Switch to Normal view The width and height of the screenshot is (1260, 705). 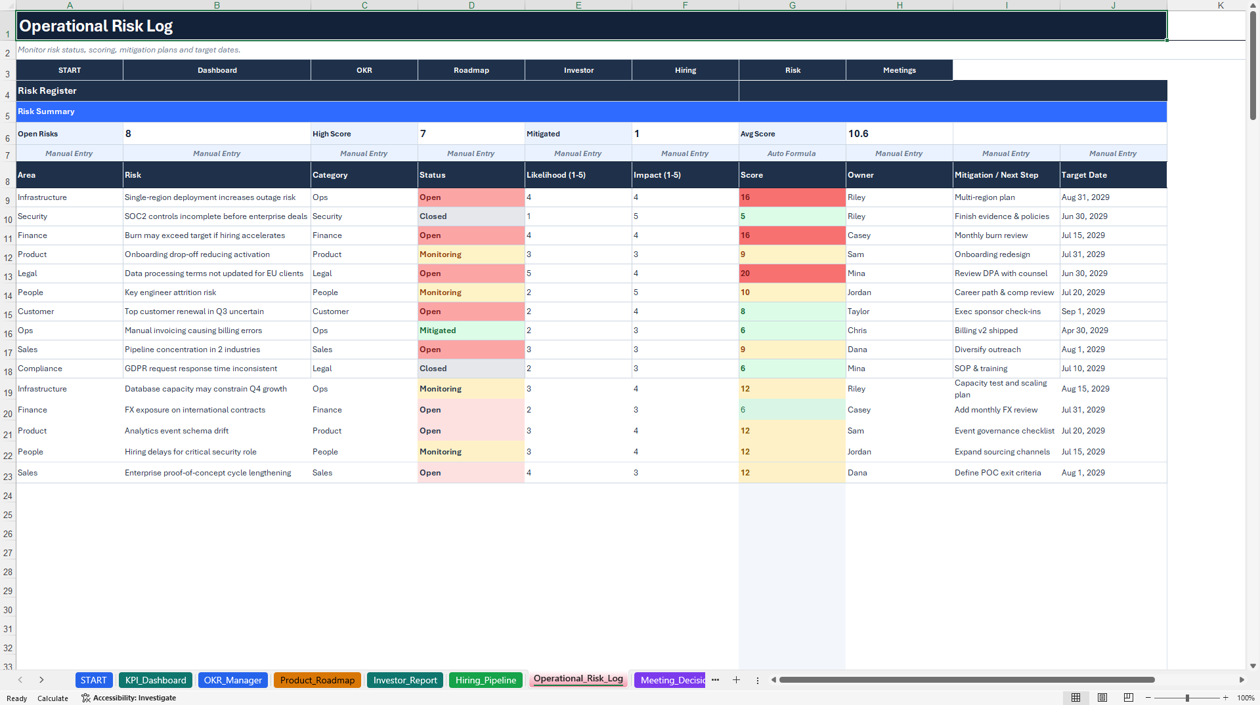pyautogui.click(x=1076, y=698)
